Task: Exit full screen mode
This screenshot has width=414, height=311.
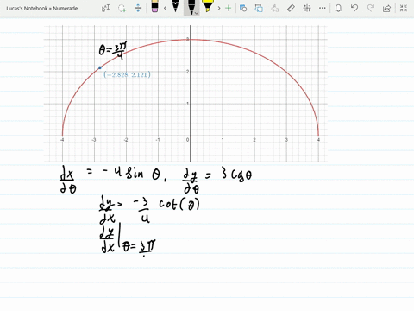Action: 404,8
